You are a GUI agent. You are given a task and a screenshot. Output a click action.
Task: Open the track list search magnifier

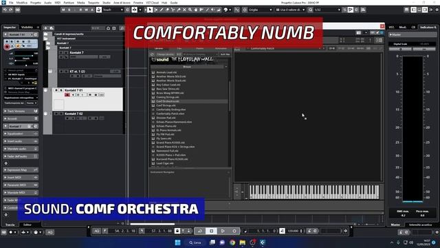click(122, 28)
